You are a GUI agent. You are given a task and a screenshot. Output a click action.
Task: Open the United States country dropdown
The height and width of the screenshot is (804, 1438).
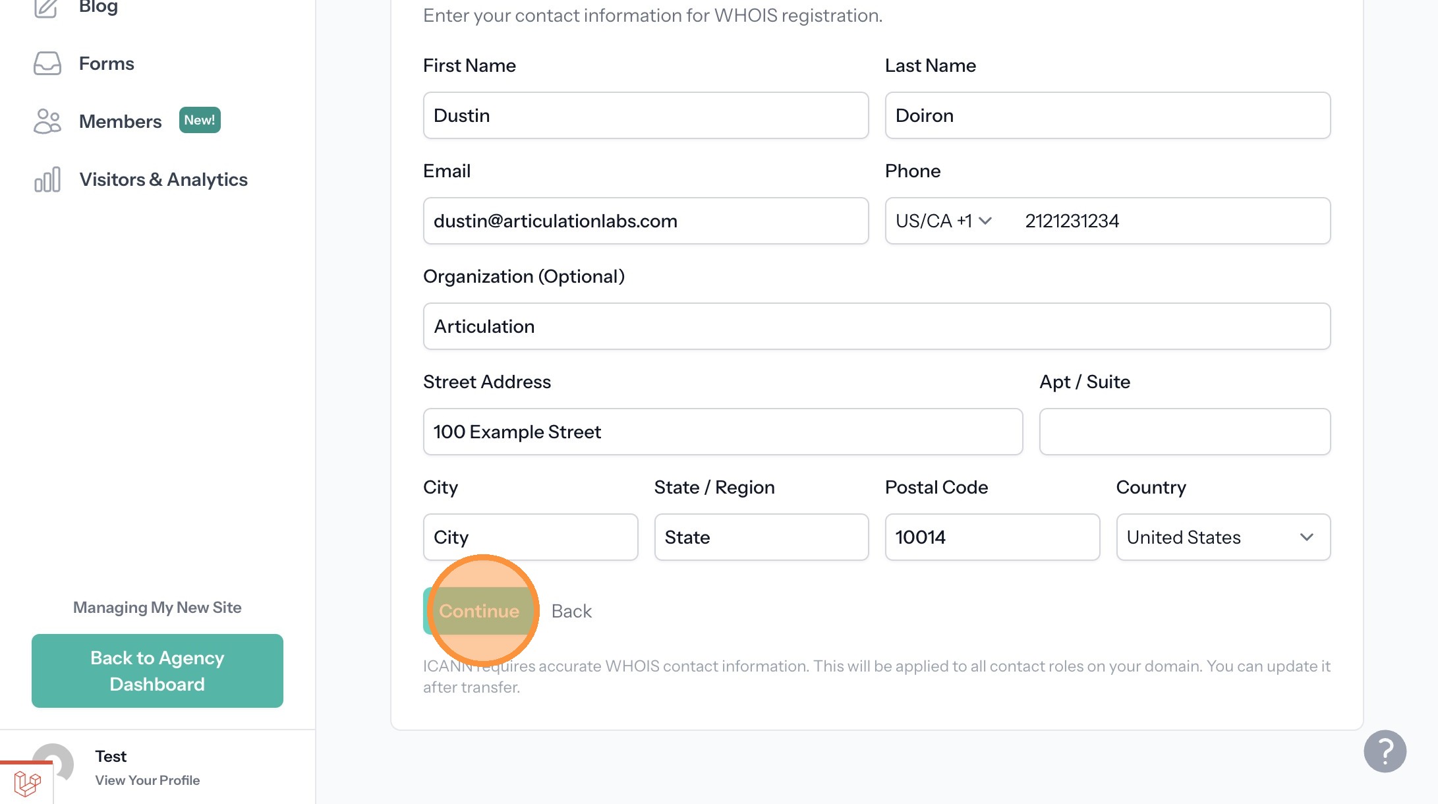(1222, 537)
